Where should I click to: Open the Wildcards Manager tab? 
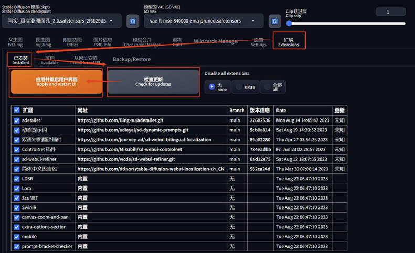click(x=216, y=41)
